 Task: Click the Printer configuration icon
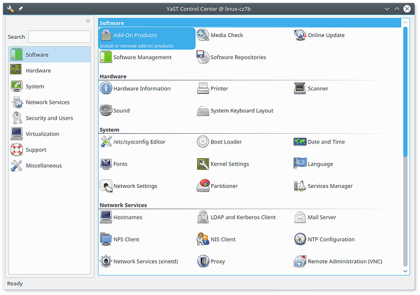(x=203, y=89)
